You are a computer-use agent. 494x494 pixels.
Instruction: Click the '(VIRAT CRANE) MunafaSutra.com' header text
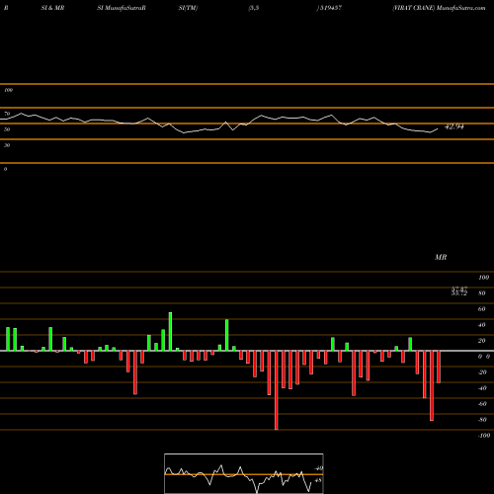pos(439,8)
